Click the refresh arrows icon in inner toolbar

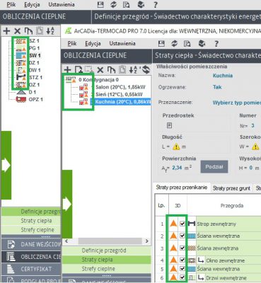174,43
